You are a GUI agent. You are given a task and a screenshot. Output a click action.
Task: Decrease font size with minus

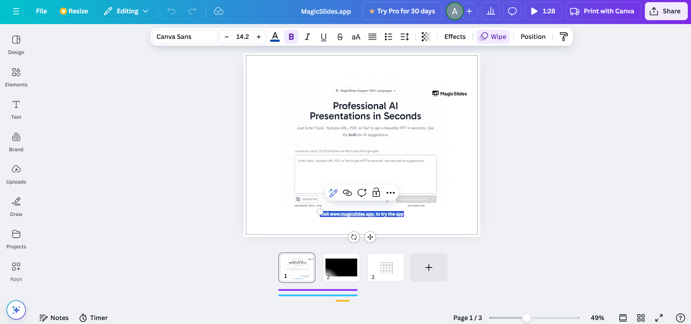[226, 37]
